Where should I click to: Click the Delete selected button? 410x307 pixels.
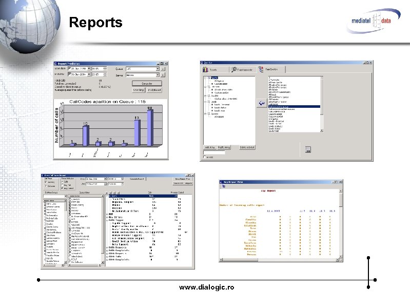tap(247, 147)
